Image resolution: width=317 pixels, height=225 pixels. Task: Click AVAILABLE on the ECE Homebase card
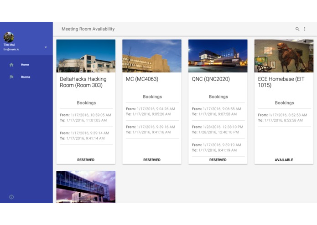[x=284, y=160]
